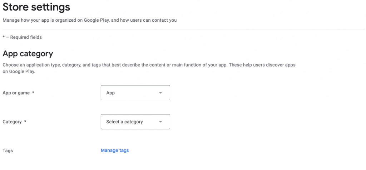
Task: Click 'on Google Play.' ending the description
Action: pyautogui.click(x=19, y=71)
